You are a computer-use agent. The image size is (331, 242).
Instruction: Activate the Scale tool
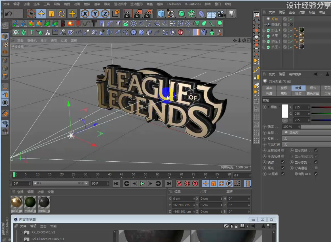(x=51, y=14)
